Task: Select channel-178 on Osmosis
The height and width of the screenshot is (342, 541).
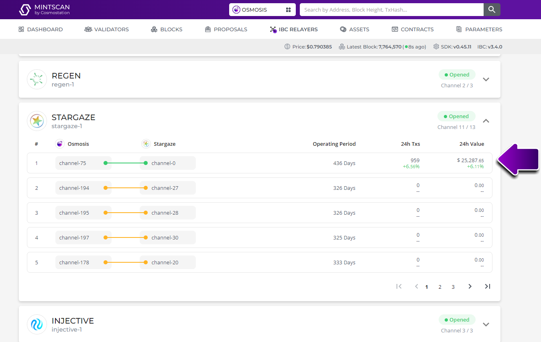Action: pos(83,262)
